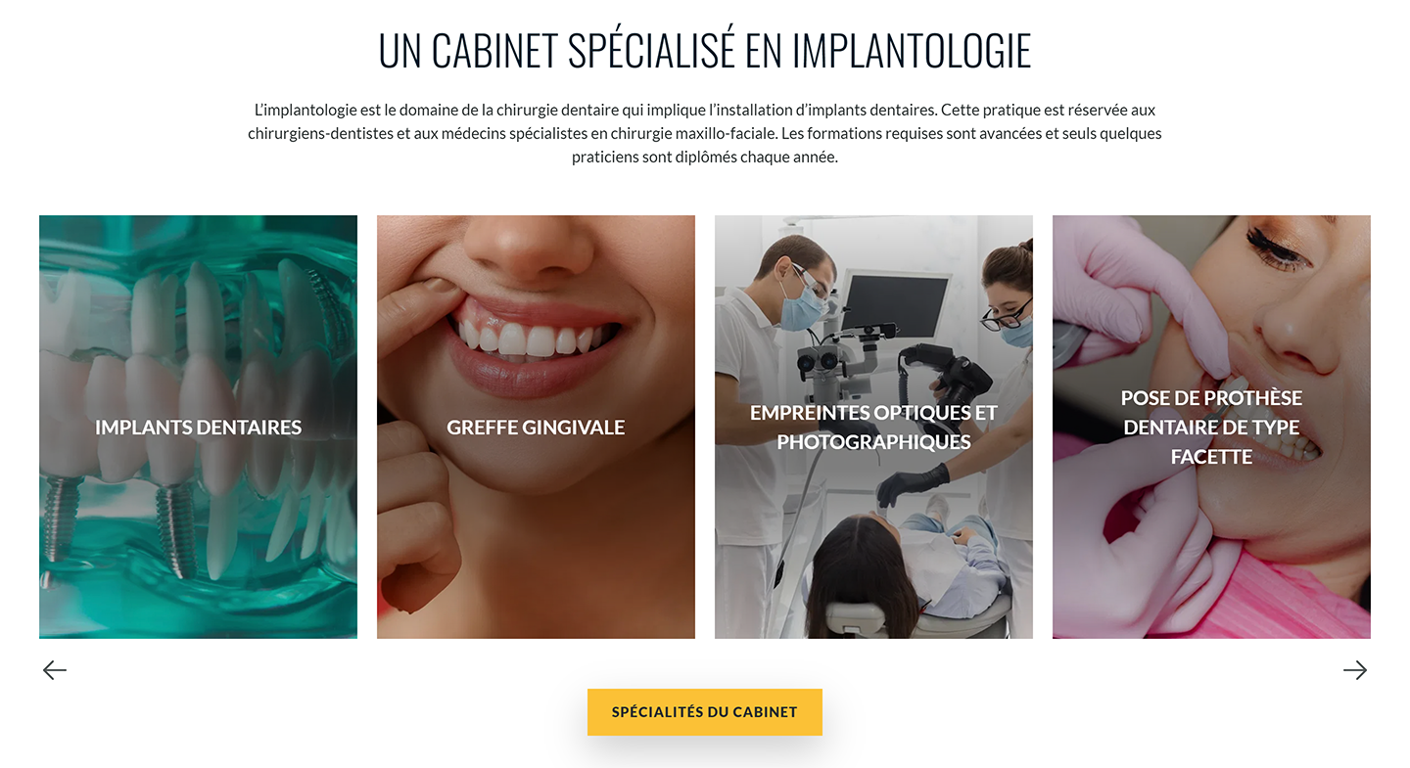1410x768 pixels.
Task: Advance carousel with the right arrow
Action: (1355, 670)
